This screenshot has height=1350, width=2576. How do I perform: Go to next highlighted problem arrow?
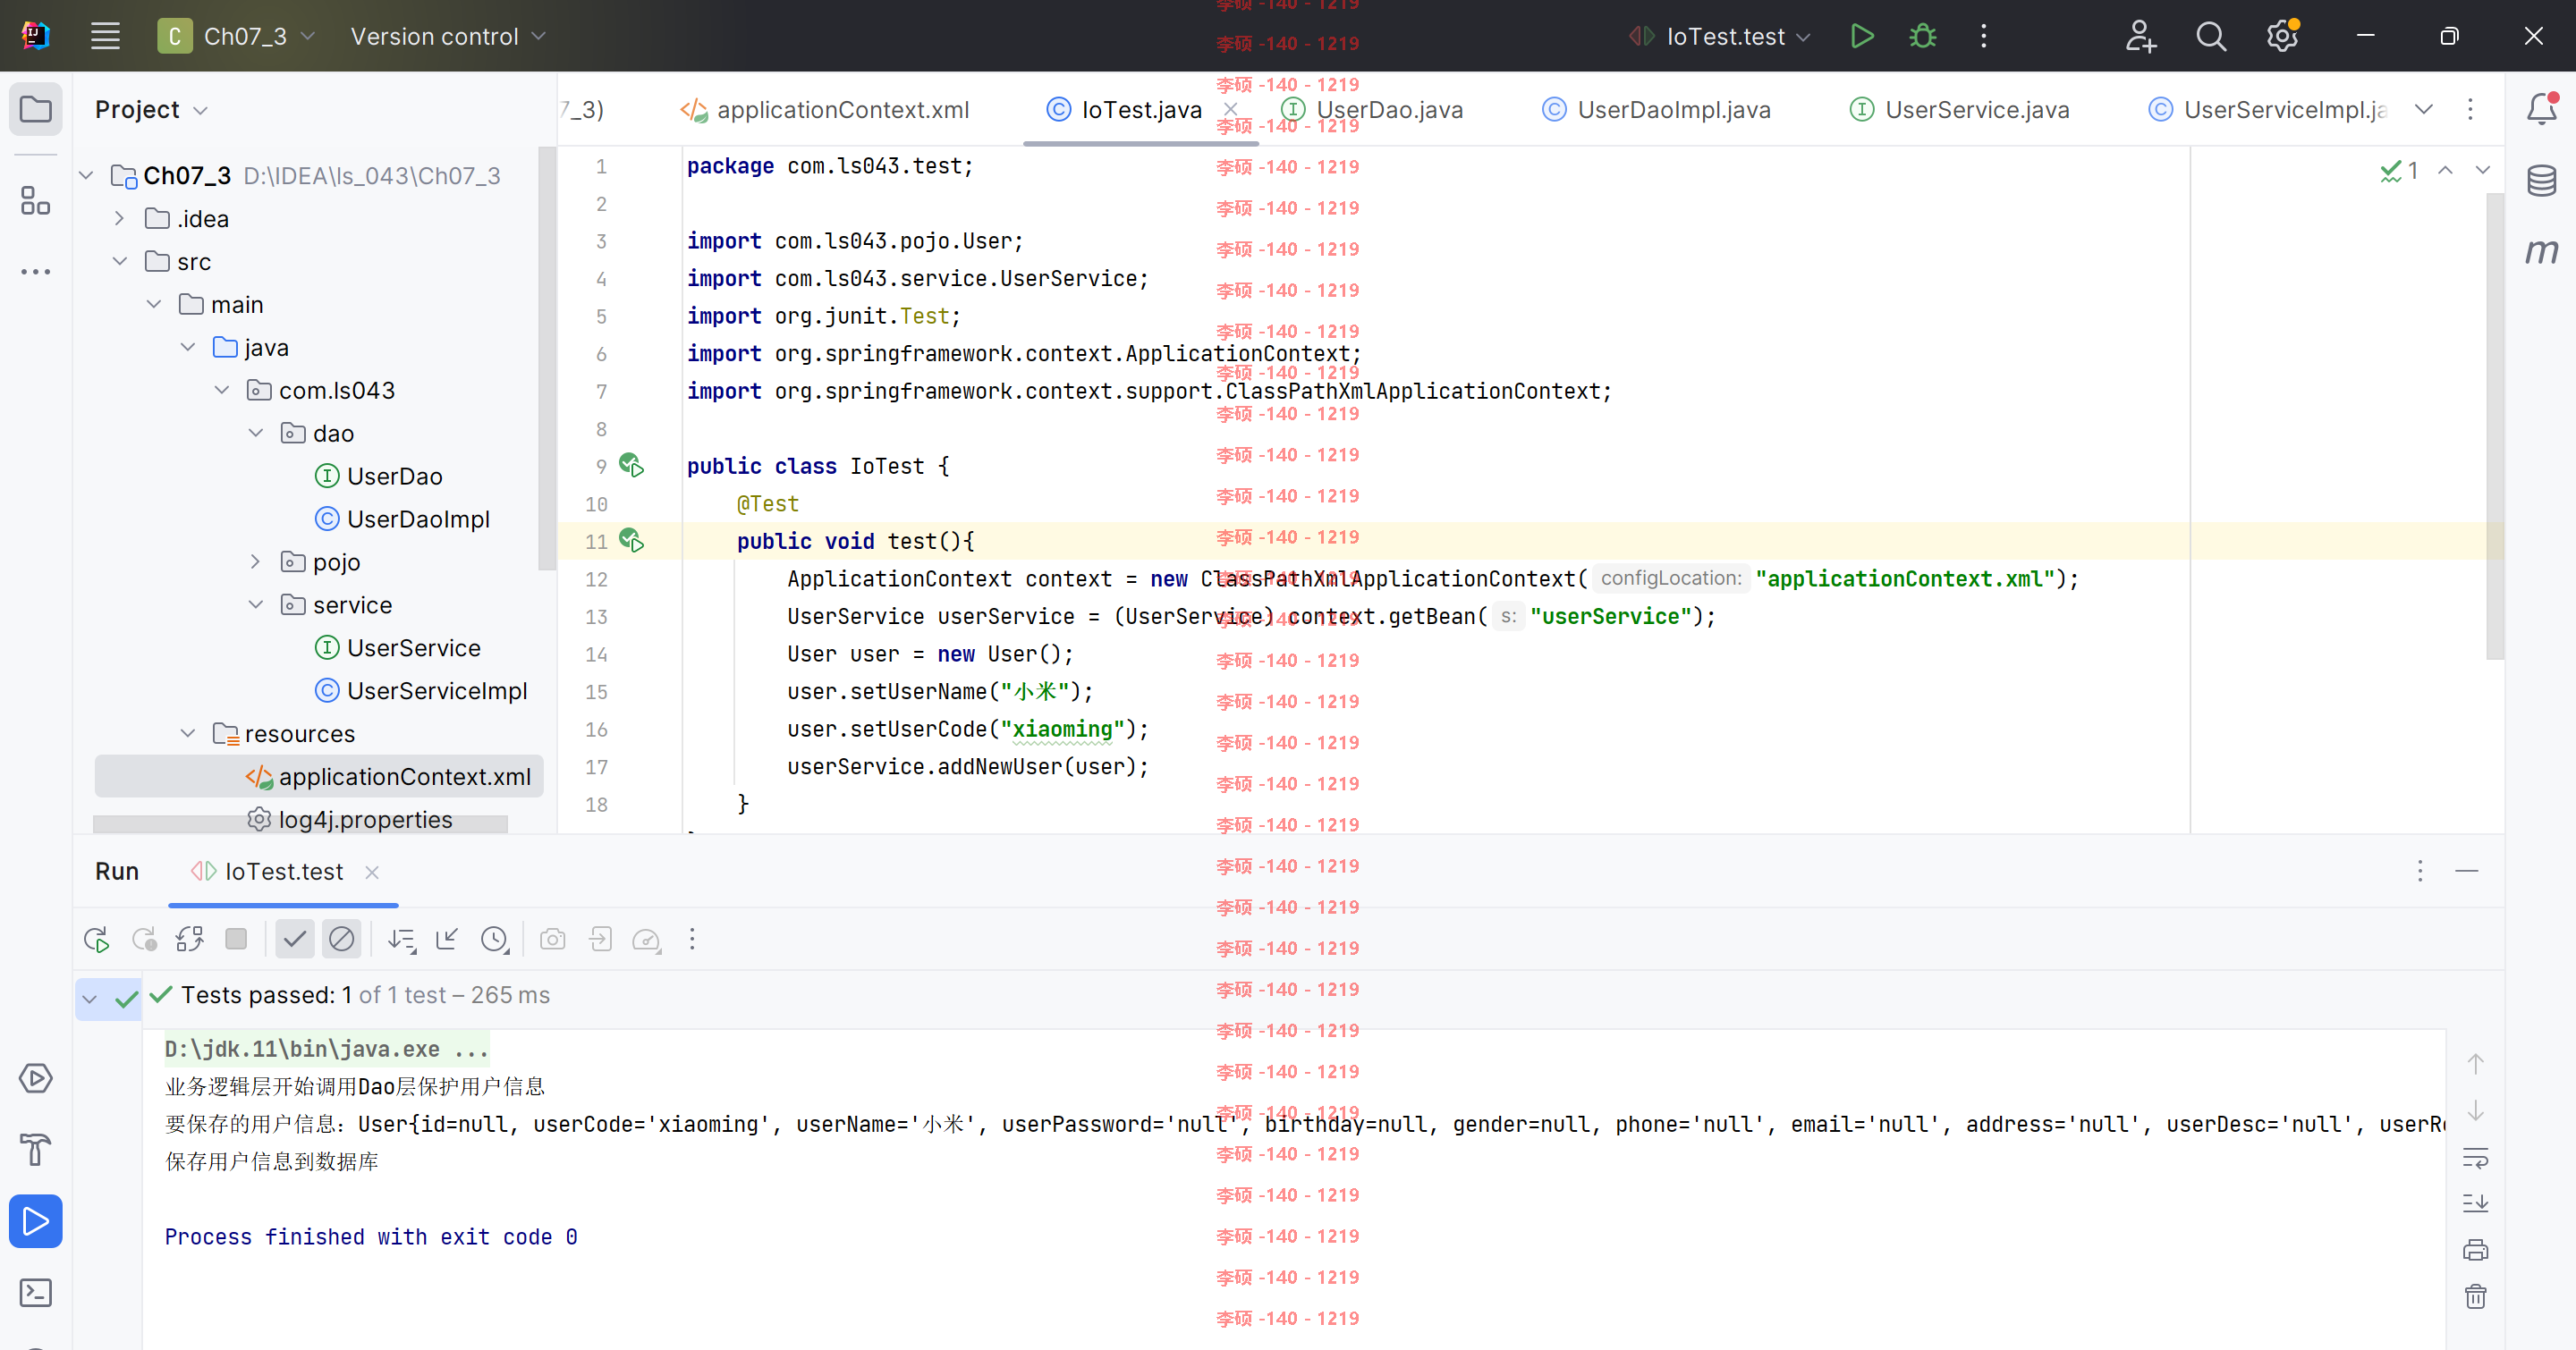(2482, 170)
